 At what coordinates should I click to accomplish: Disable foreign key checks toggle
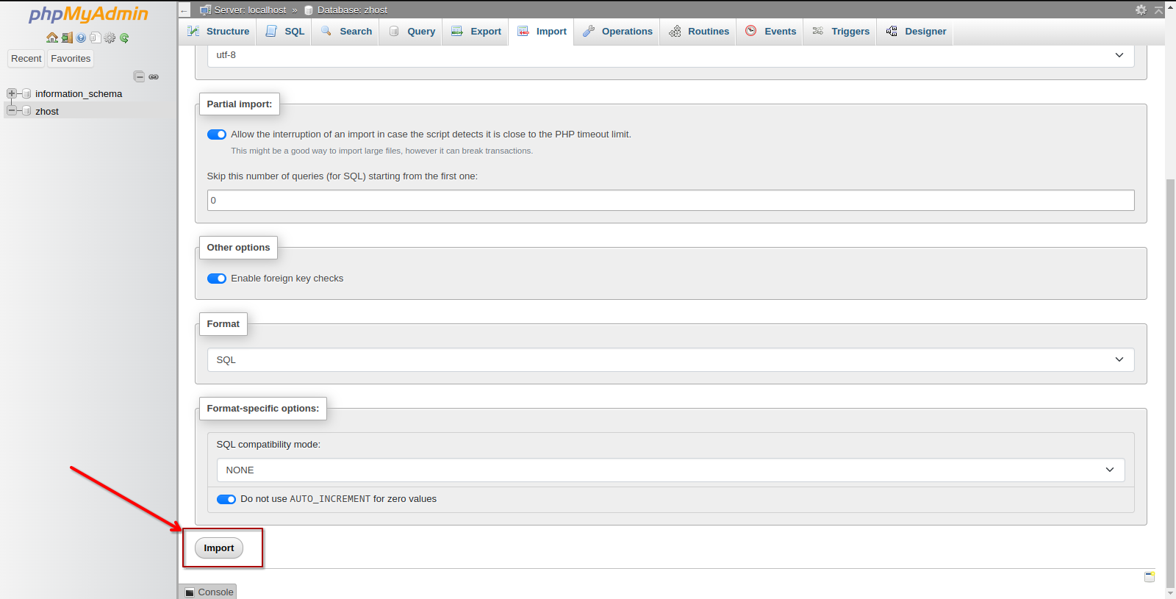pos(217,279)
